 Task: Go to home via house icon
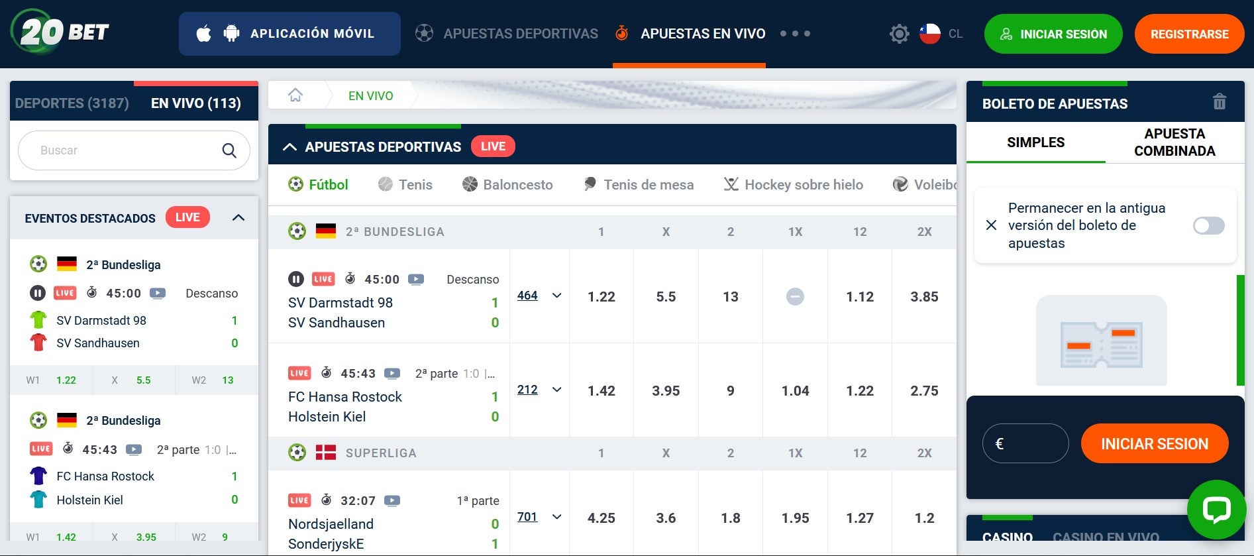tap(295, 95)
